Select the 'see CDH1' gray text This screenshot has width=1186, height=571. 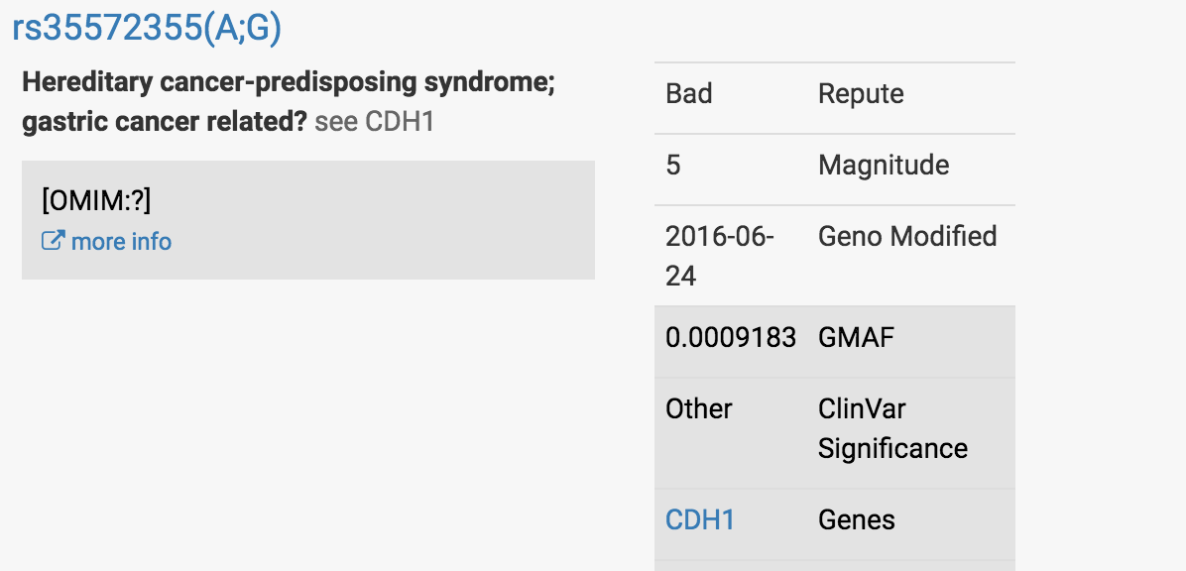pyautogui.click(x=375, y=122)
